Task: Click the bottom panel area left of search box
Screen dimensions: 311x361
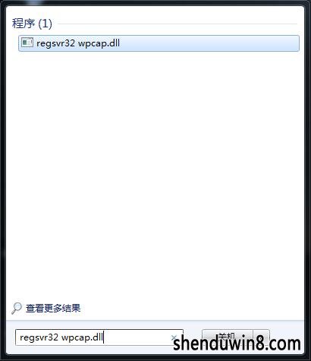Action: click(x=11, y=337)
